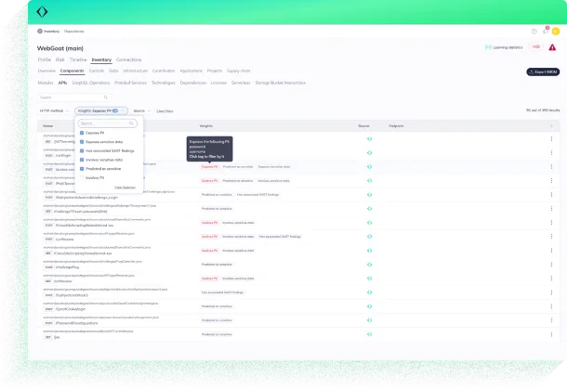Click the magnifier icon in main search box
The height and width of the screenshot is (389, 567).
point(106,97)
